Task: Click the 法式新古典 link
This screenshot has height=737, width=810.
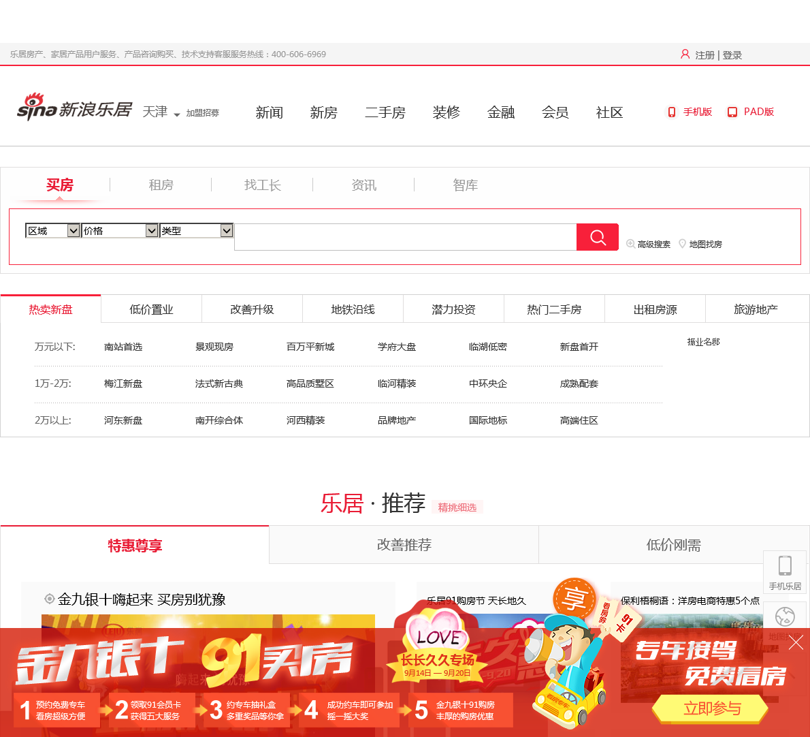Action: pos(219,383)
